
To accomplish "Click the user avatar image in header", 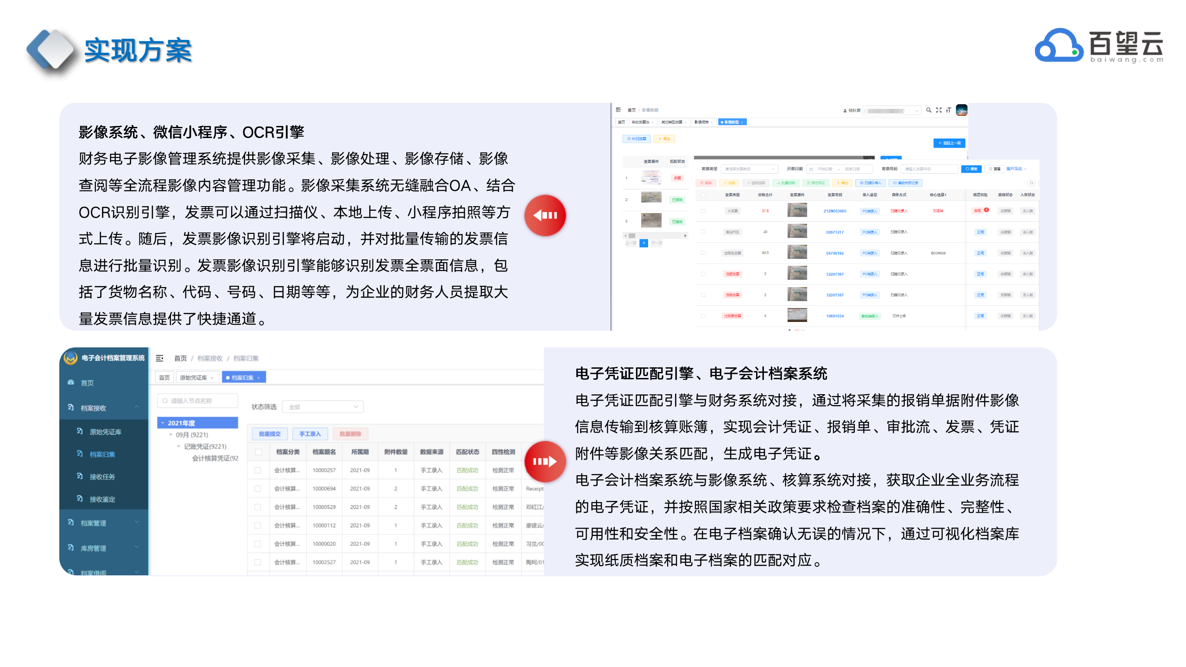I will pos(961,110).
